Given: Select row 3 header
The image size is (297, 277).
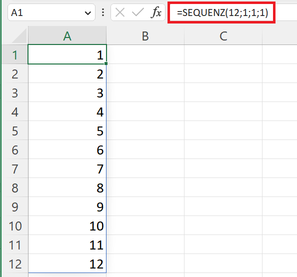Looking at the screenshot, I should [15, 92].
